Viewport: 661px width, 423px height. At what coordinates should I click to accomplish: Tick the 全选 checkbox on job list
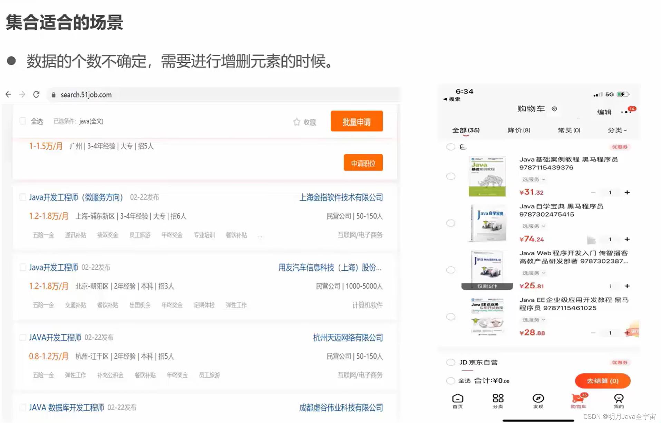pyautogui.click(x=23, y=121)
